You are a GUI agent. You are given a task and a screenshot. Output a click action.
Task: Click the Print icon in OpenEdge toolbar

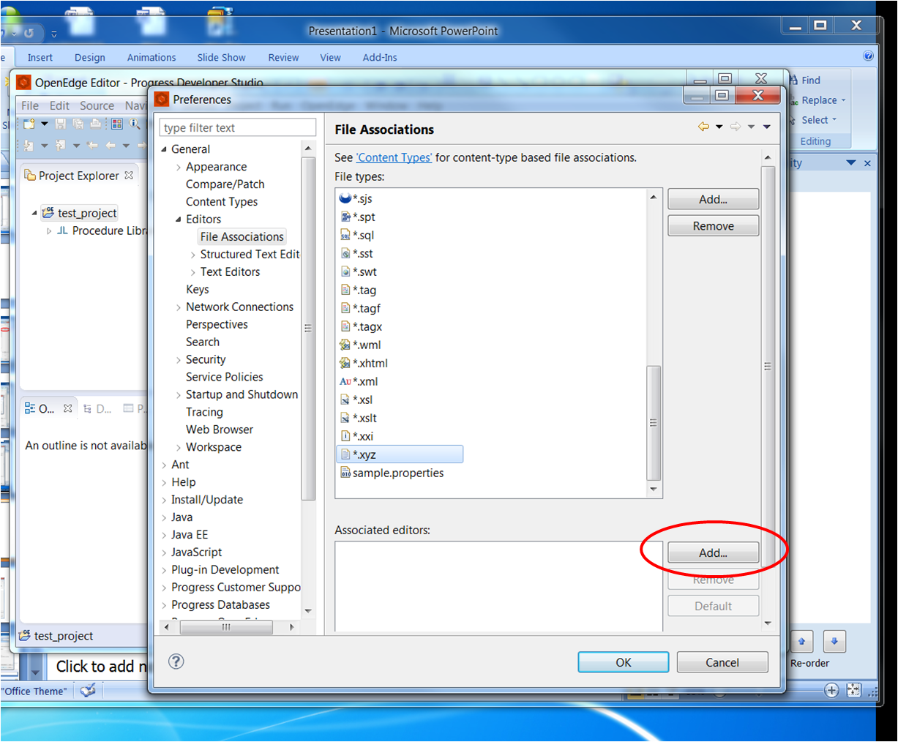pyautogui.click(x=95, y=124)
